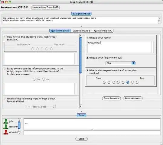Select the Tutor tab
This screenshot has height=145, width=163.
point(82,115)
